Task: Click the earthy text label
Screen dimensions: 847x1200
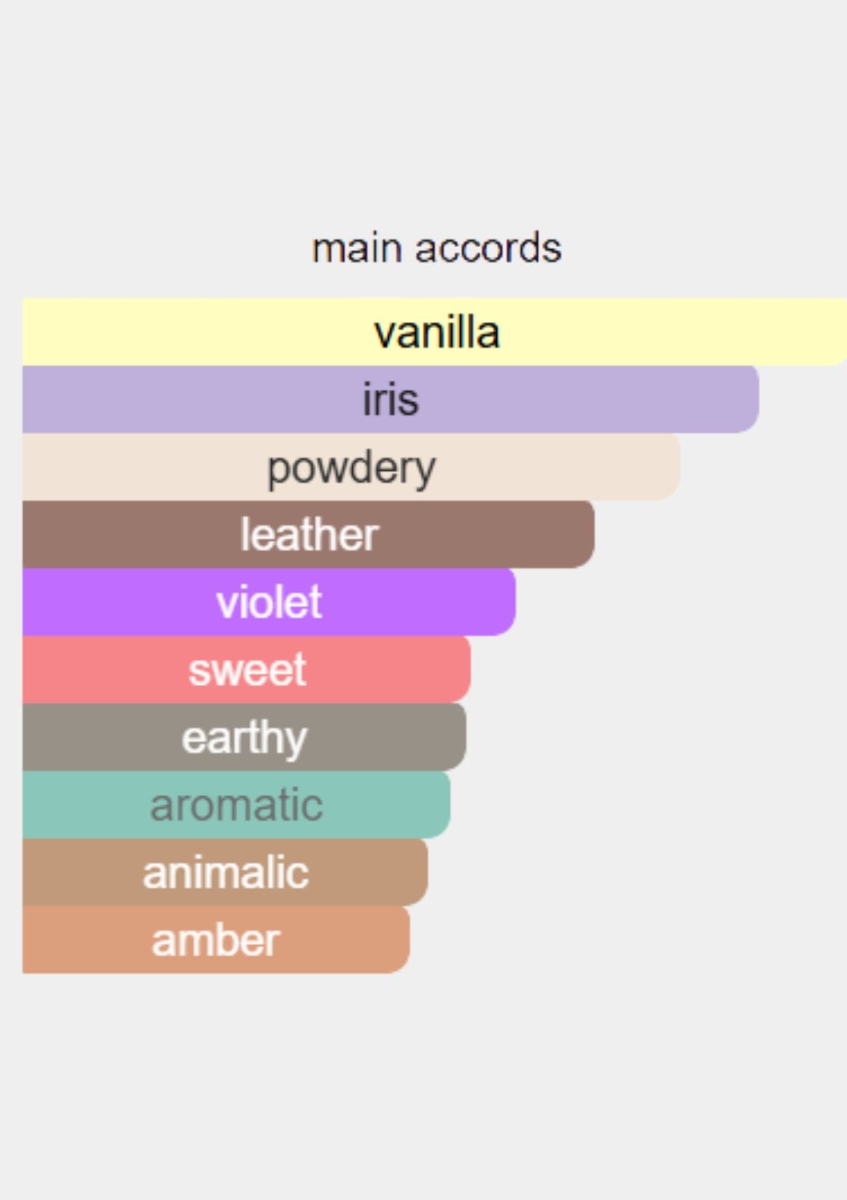Action: 244,739
